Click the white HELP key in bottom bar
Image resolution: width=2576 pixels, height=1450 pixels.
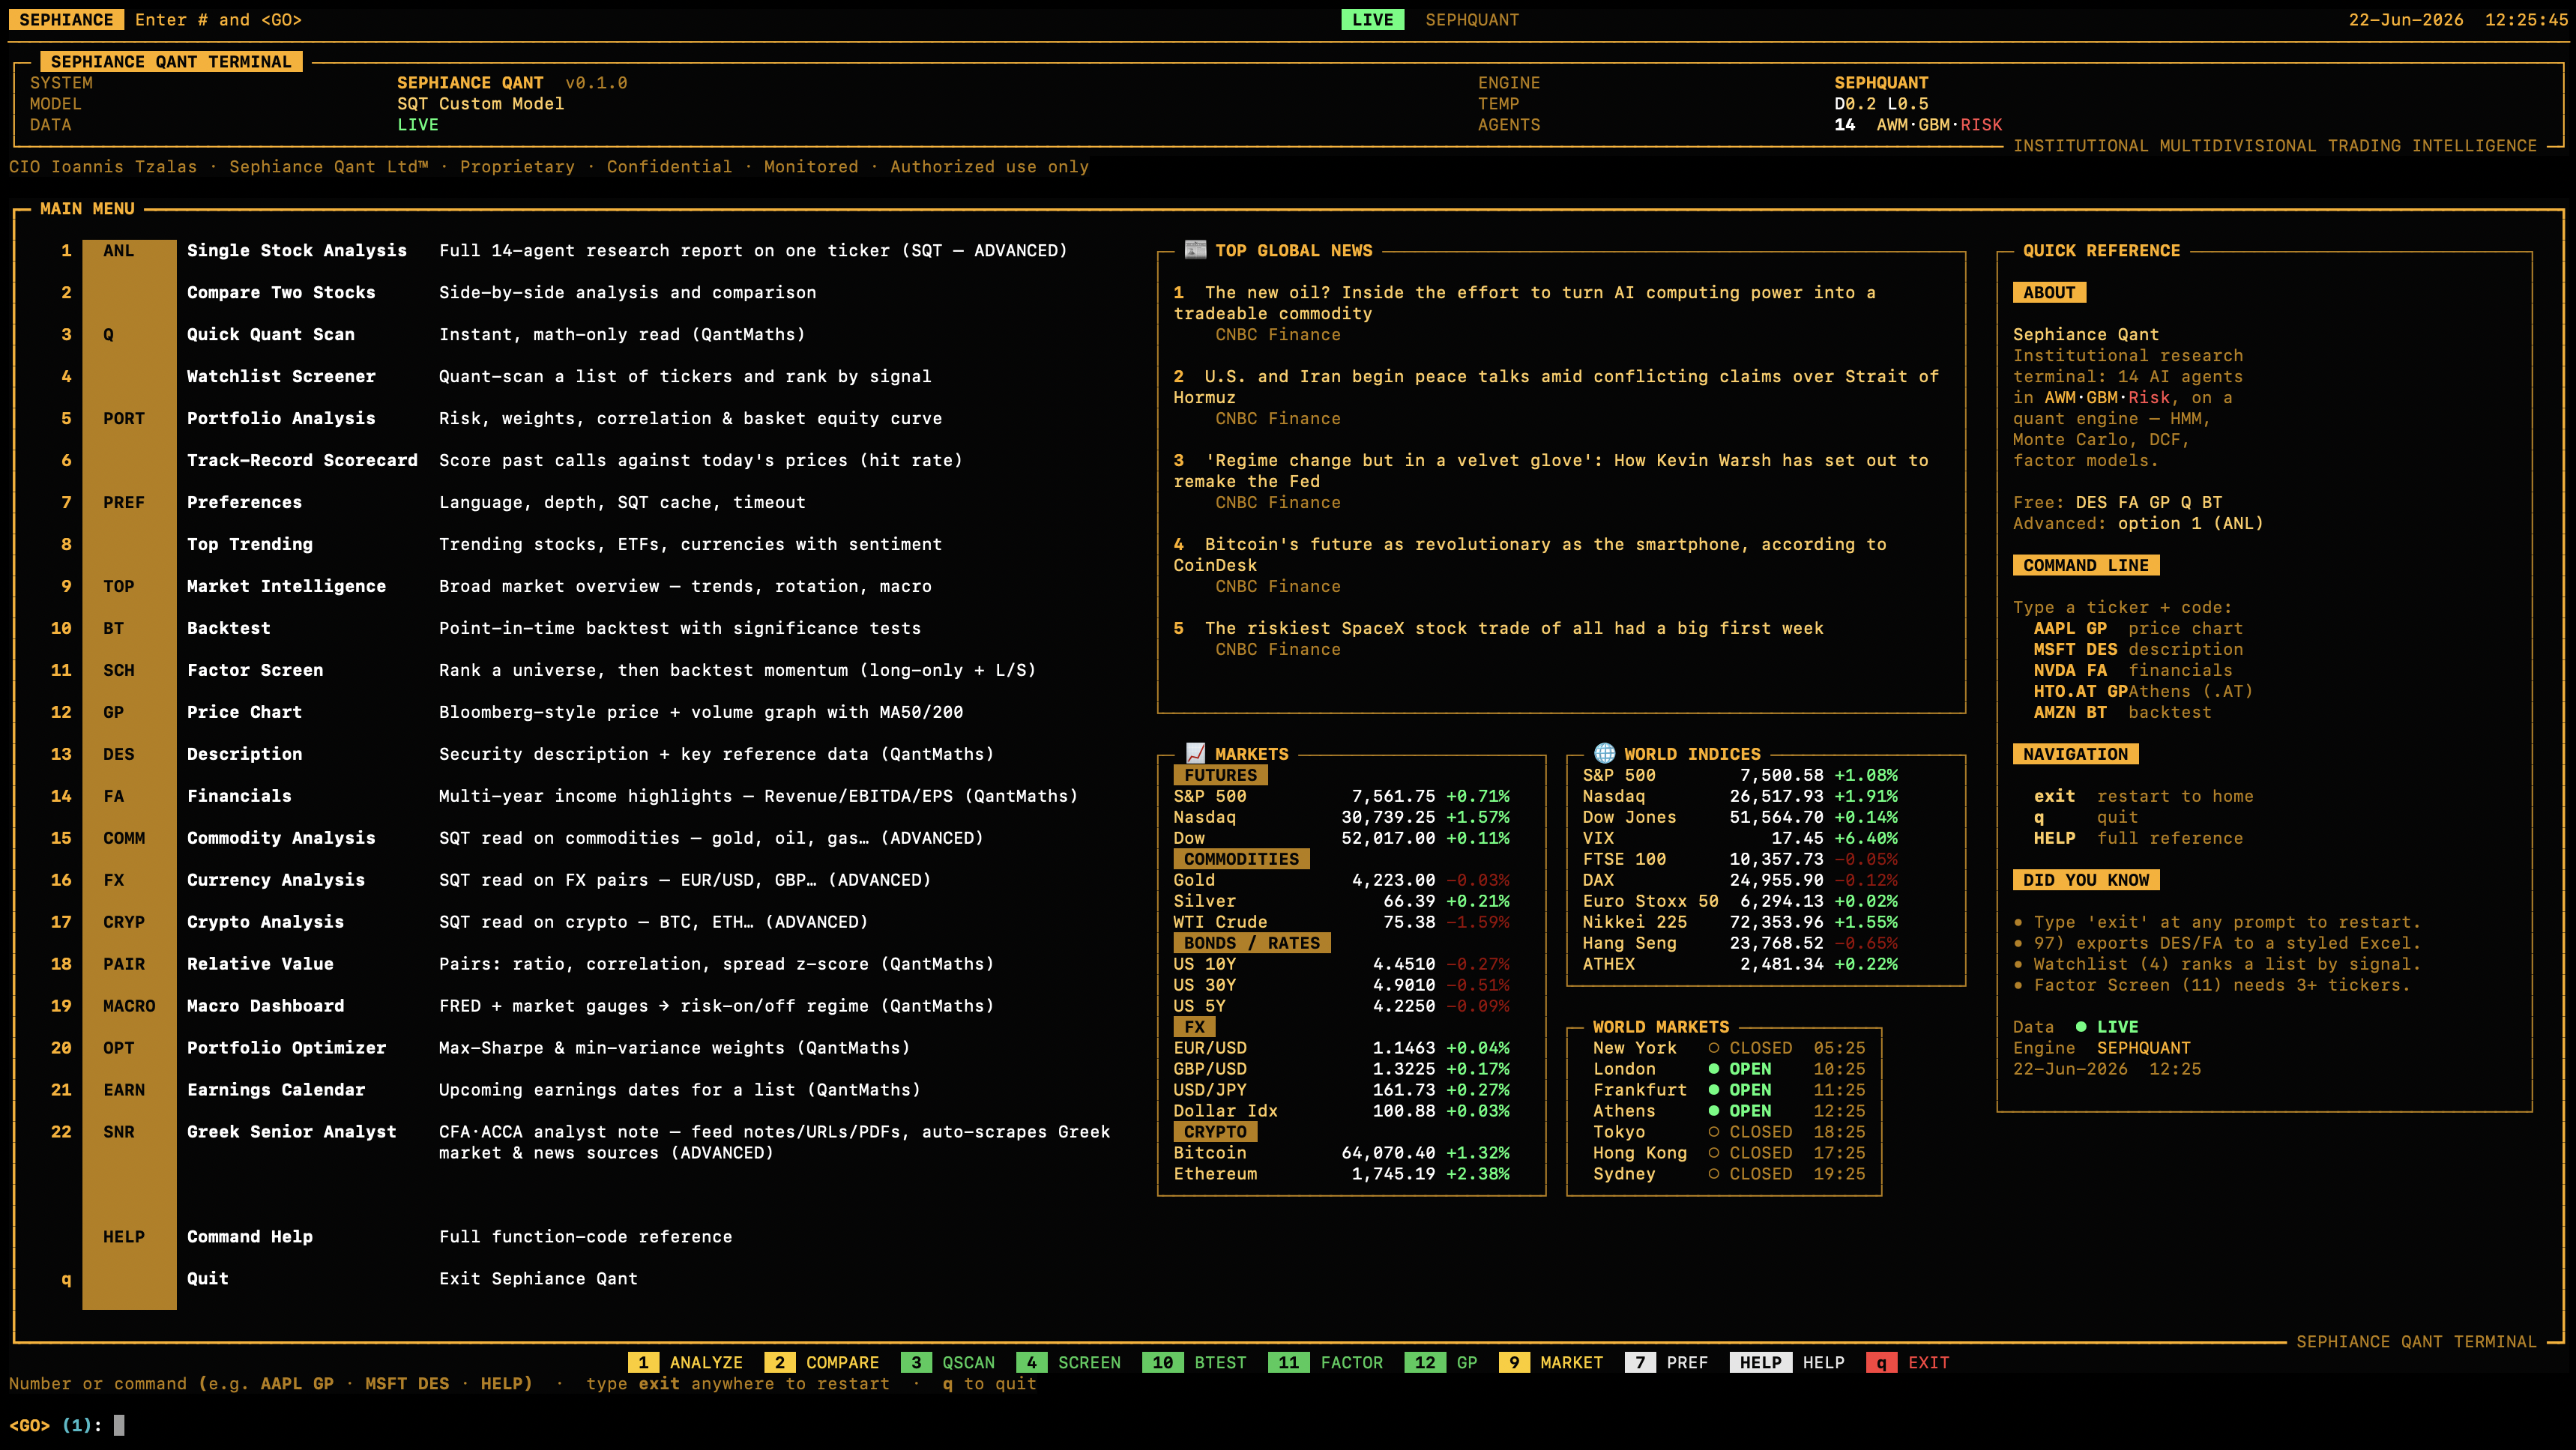pos(1760,1363)
